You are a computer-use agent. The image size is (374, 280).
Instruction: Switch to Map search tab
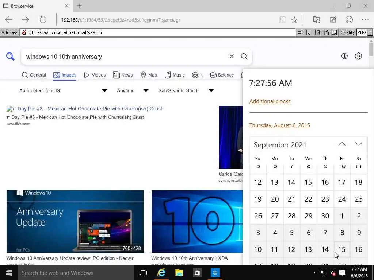click(x=149, y=75)
